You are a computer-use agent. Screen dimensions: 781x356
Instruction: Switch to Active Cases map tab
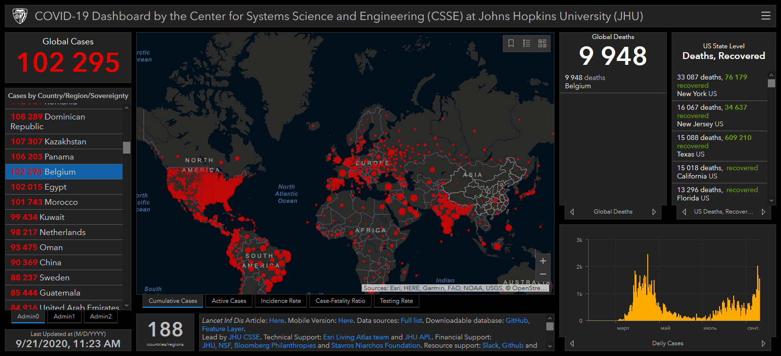229,301
